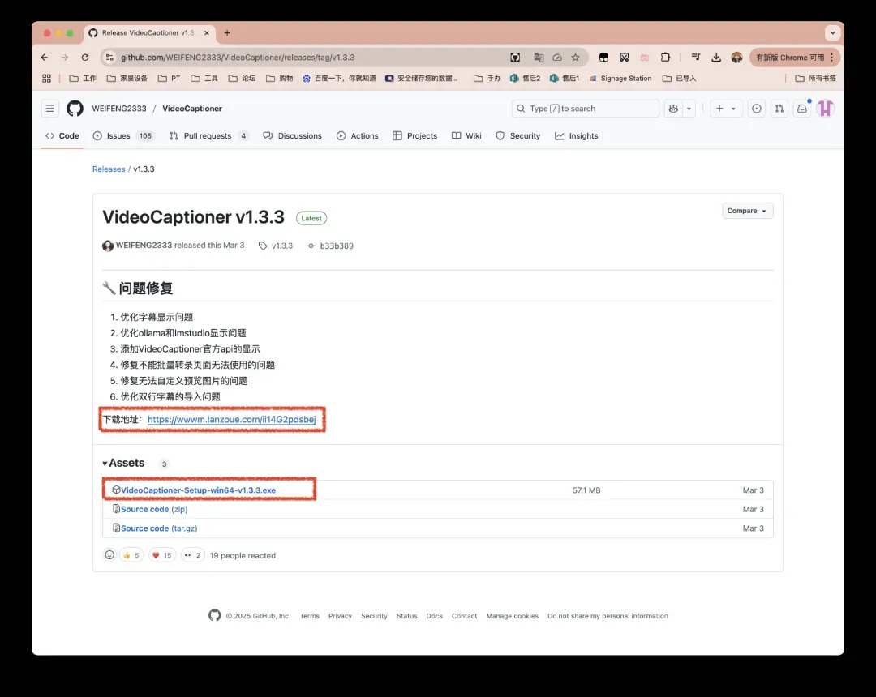Add a smiley reaction to the release
Viewport: 876px width, 697px height.
click(x=109, y=555)
